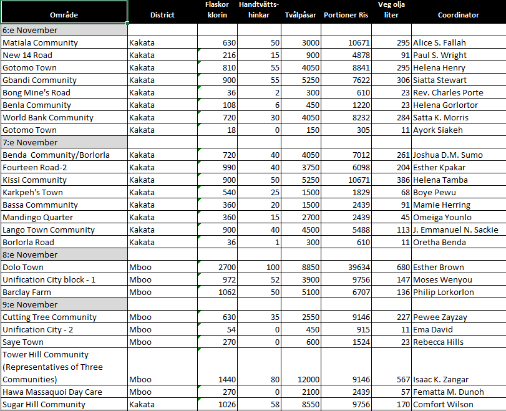Click the Handtvättshinkar column header
The height and width of the screenshot is (411, 506).
tap(259, 9)
